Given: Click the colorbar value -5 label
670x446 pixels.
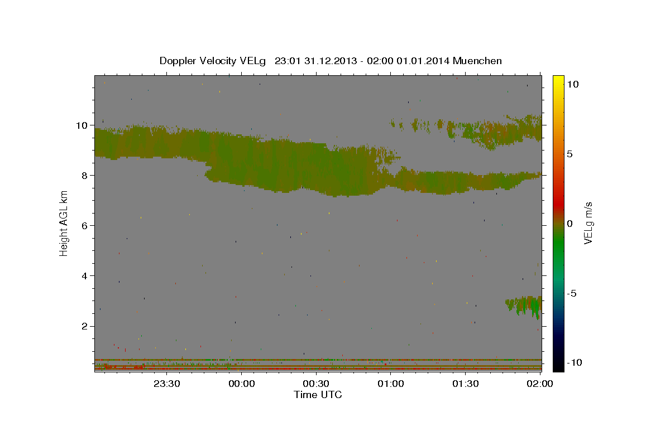Looking at the screenshot, I should click(x=572, y=293).
